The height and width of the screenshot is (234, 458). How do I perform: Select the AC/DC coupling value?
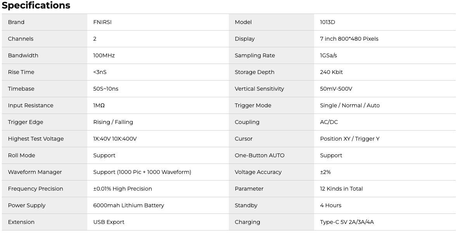click(x=329, y=122)
